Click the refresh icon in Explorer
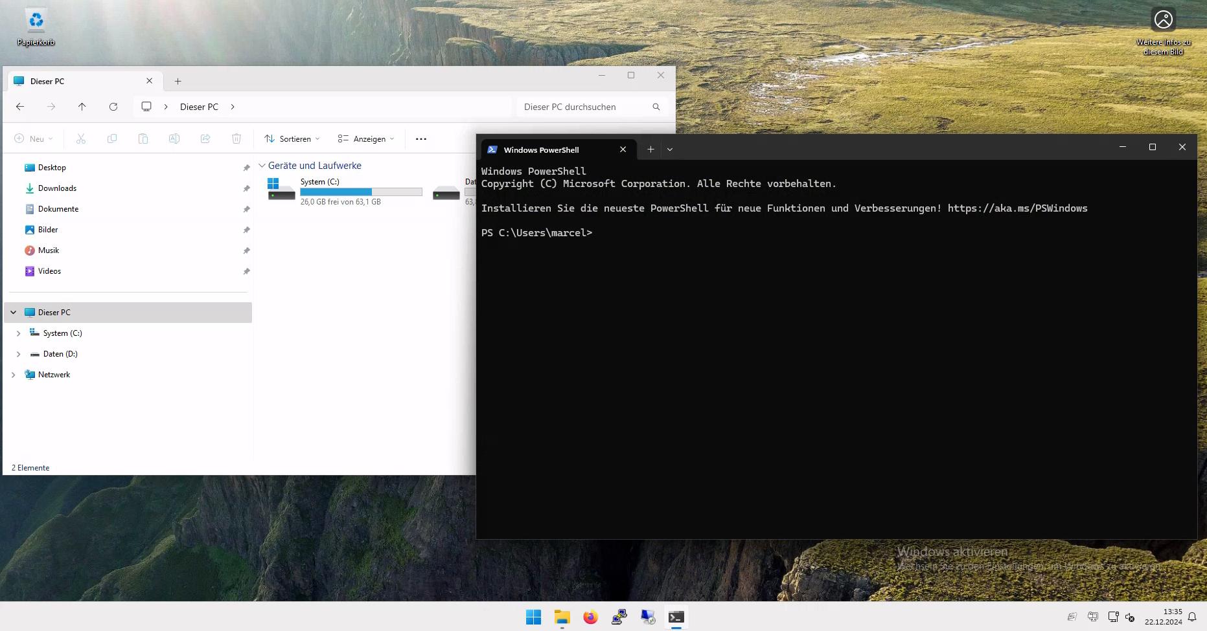The height and width of the screenshot is (631, 1207). point(113,107)
